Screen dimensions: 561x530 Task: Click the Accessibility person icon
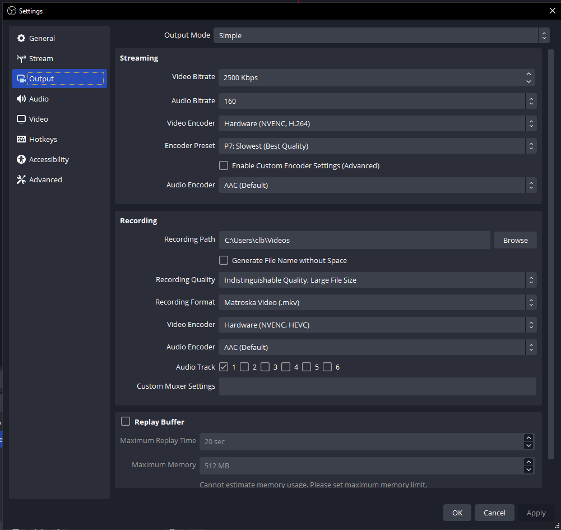point(21,159)
